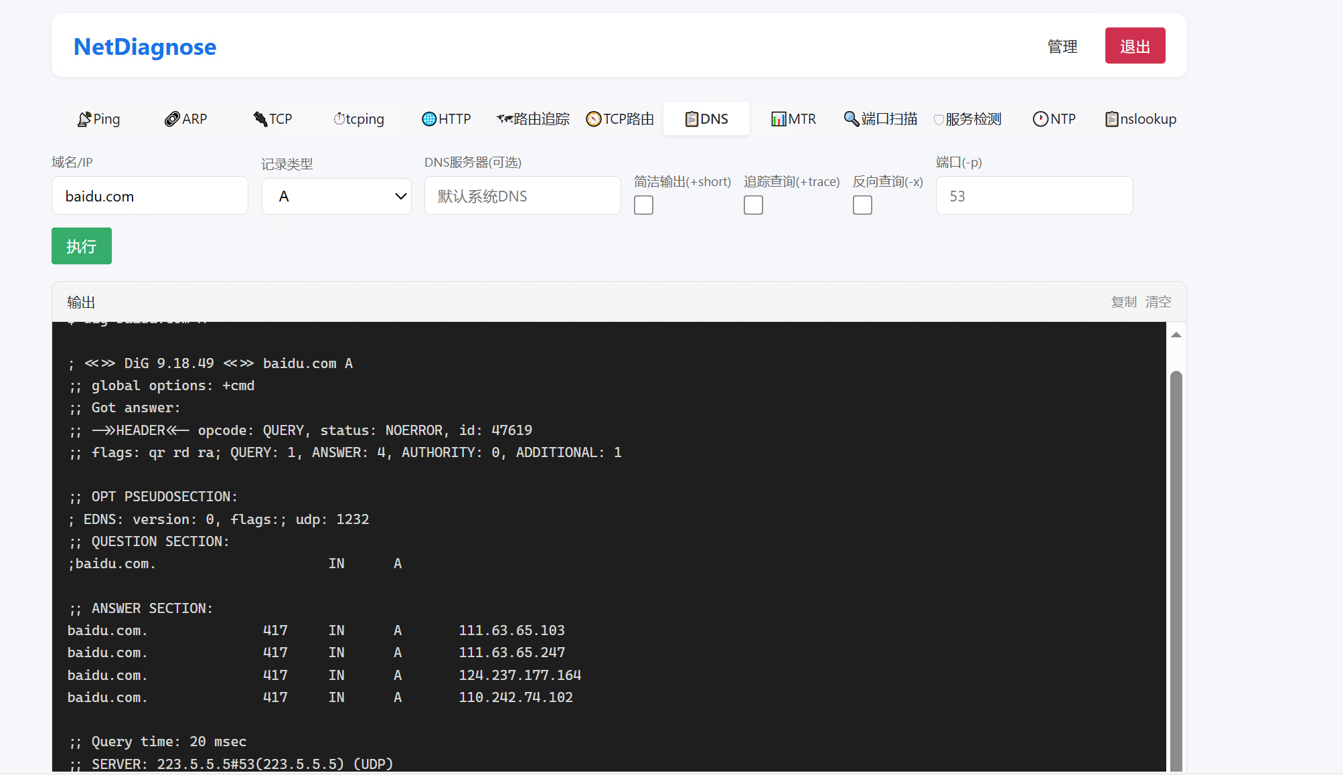The height and width of the screenshot is (775, 1343).
Task: Click the SERVER 223.5.5.5#53 line
Action: 231,764
